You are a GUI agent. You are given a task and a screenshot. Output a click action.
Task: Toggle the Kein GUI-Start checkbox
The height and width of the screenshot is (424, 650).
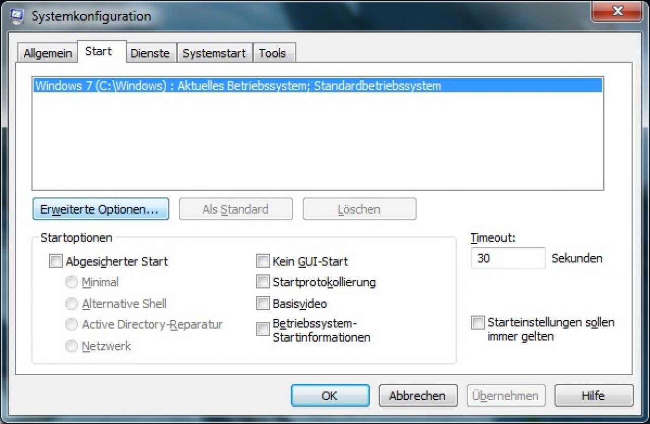pos(263,262)
